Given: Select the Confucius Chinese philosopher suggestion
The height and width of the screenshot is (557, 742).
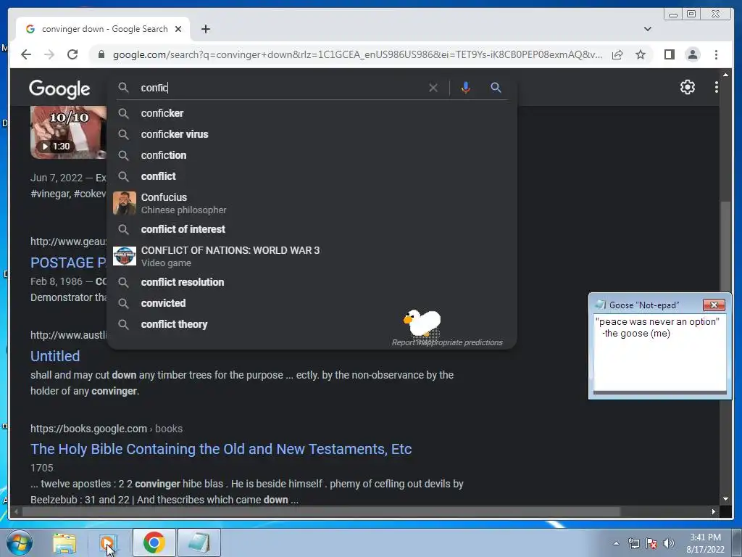Looking at the screenshot, I should click(312, 203).
